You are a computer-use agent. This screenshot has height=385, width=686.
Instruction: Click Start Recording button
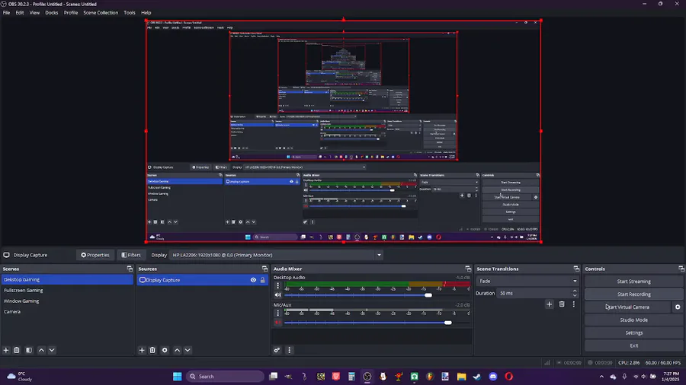[x=633, y=294]
